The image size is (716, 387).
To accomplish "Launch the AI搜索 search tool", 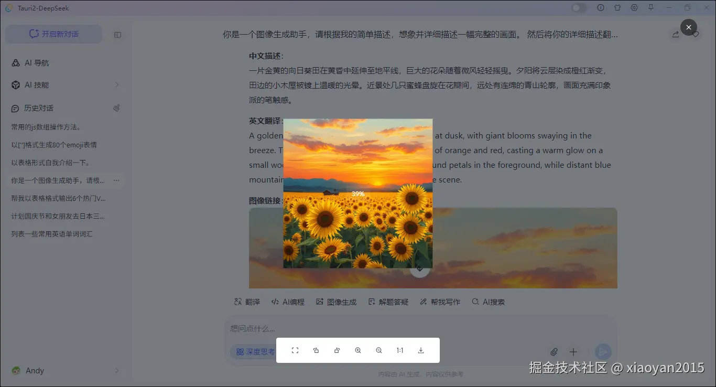I will 488,302.
